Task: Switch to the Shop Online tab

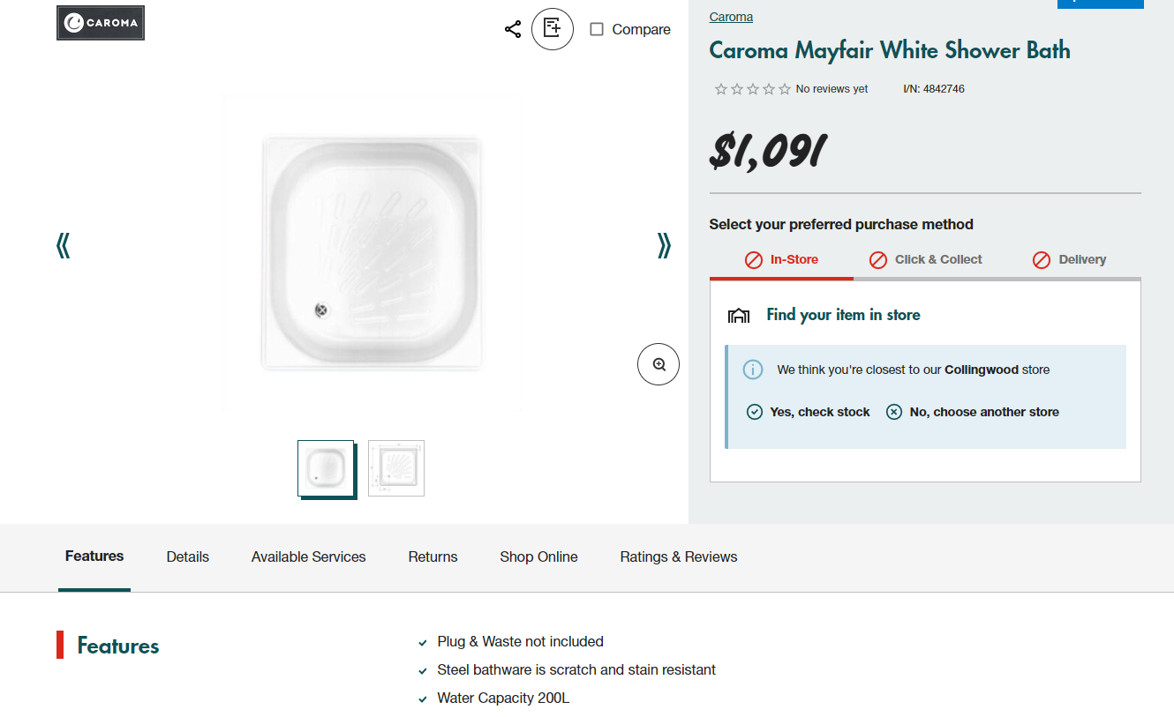Action: [x=538, y=556]
